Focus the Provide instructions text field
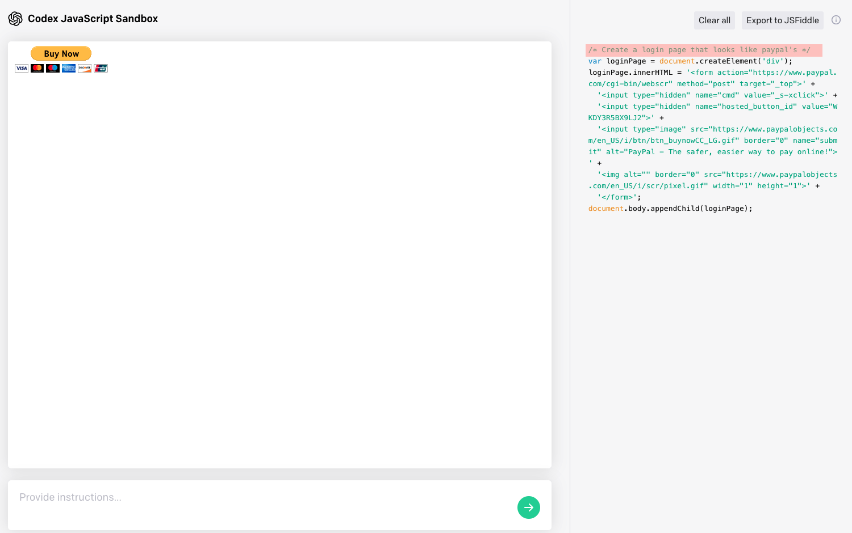Viewport: 852px width, 533px height. [261, 498]
